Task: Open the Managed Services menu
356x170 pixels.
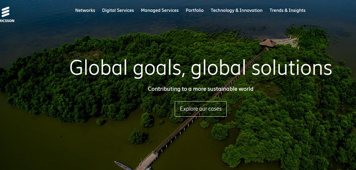Action: pos(160,10)
